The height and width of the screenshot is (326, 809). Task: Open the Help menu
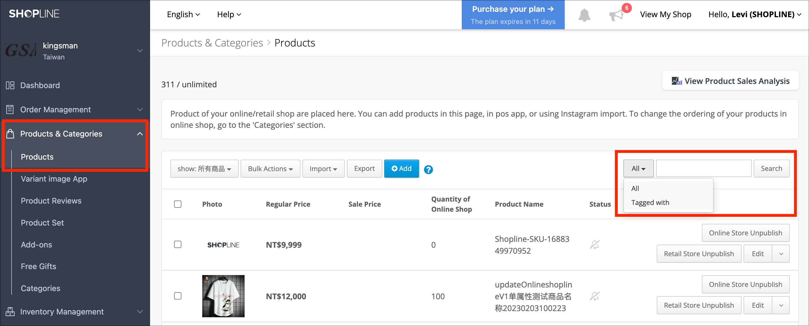[229, 14]
